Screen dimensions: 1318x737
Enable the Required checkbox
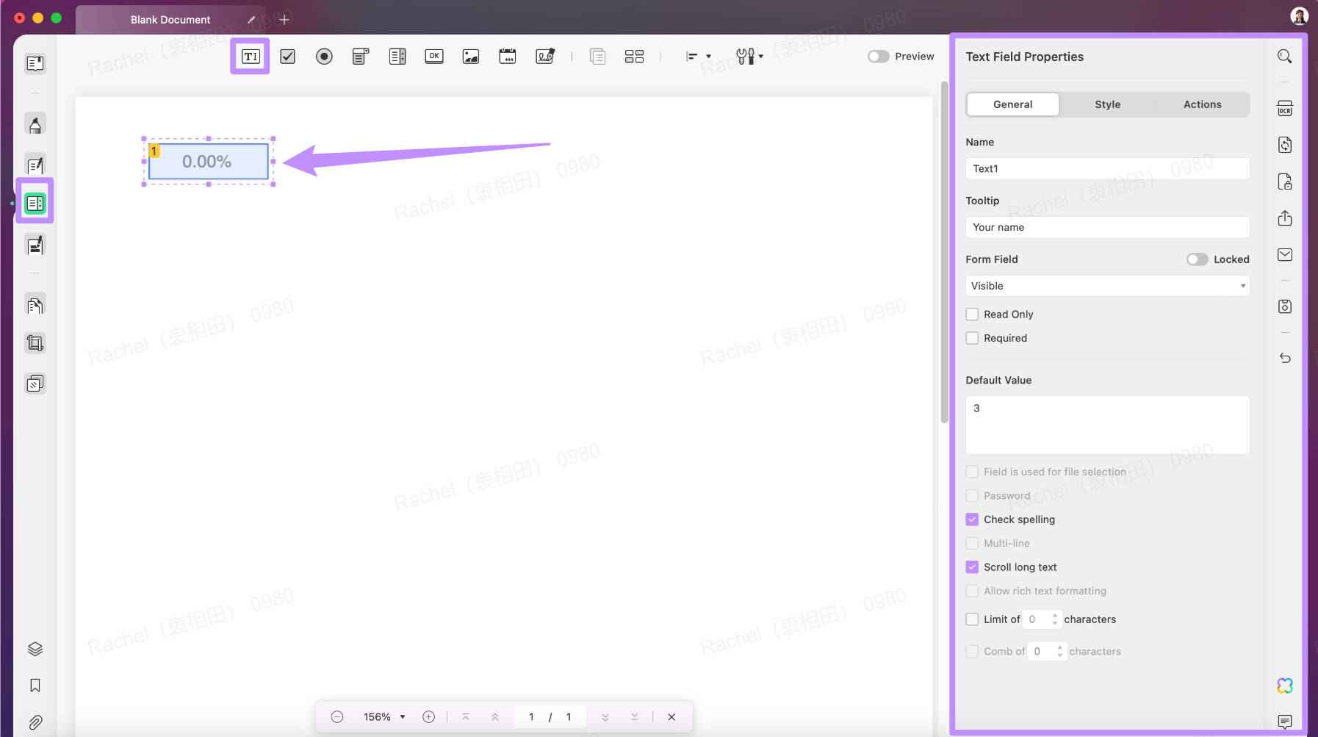click(x=973, y=337)
